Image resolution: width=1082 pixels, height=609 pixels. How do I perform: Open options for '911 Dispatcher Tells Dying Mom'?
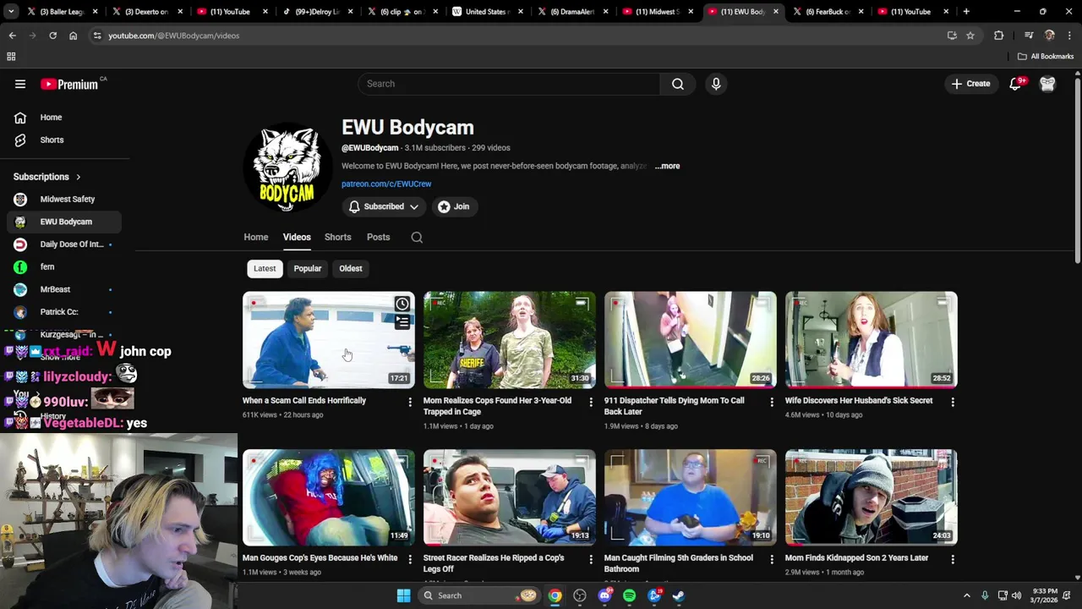click(772, 402)
